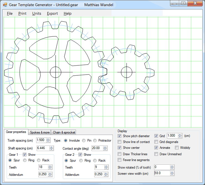The height and width of the screenshot is (185, 205).
Task: Choose Ring option for Gear 1
Action: [x=25, y=160]
